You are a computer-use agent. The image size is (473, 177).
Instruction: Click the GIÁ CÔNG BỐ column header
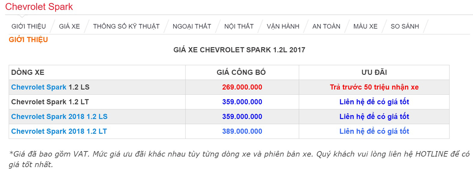tap(241, 73)
